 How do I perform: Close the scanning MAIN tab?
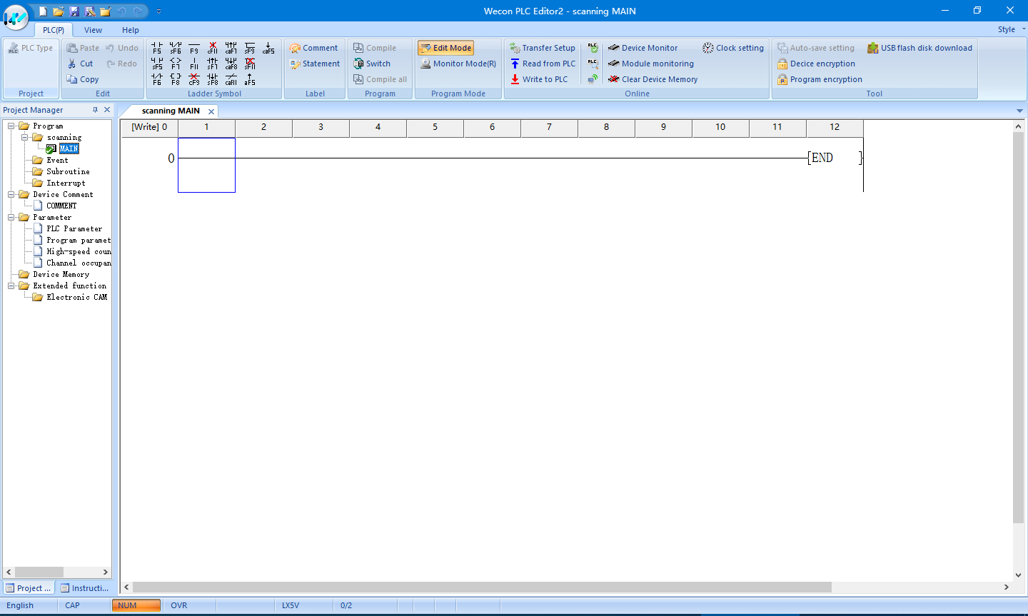coord(211,111)
